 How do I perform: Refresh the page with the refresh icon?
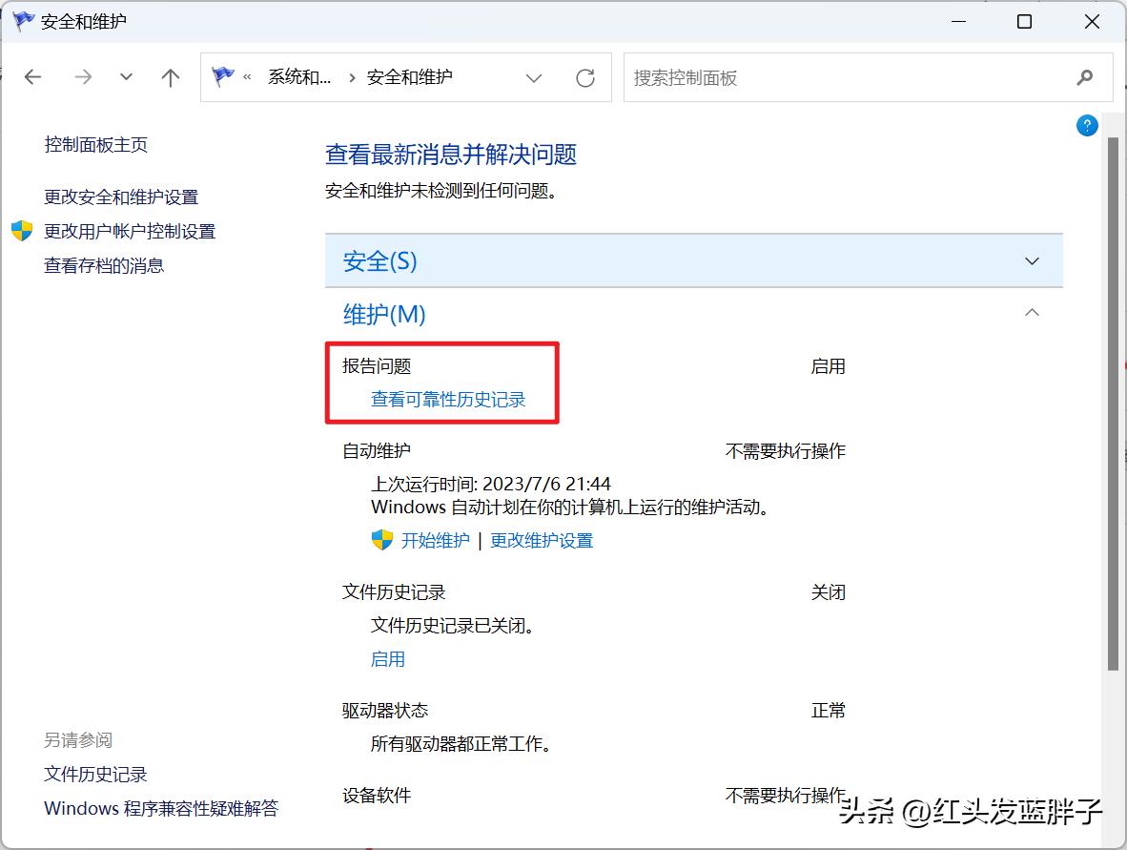(x=585, y=78)
